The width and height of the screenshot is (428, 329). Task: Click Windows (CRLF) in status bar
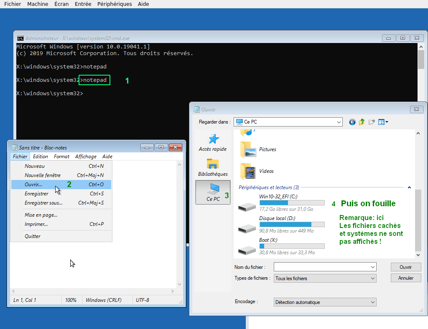pos(104,300)
